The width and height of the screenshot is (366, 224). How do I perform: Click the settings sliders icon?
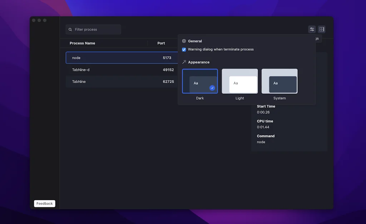312,29
